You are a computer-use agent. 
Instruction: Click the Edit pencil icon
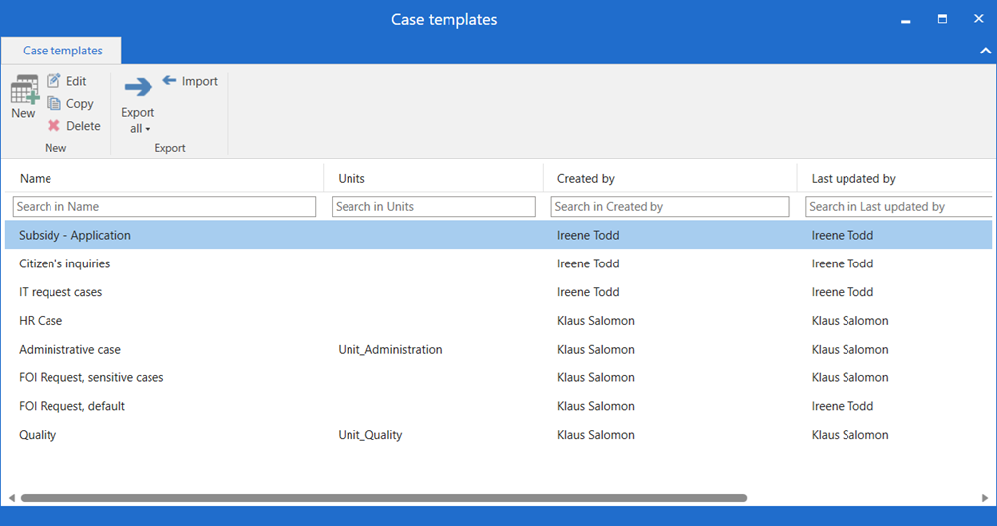[x=54, y=81]
